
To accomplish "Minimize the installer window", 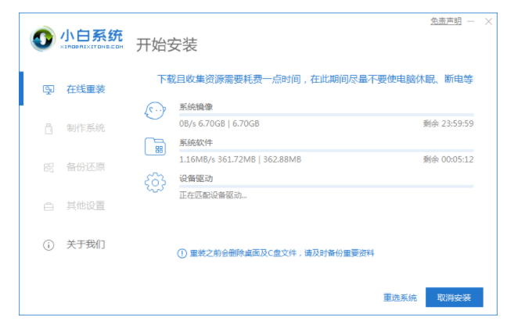I will point(472,22).
